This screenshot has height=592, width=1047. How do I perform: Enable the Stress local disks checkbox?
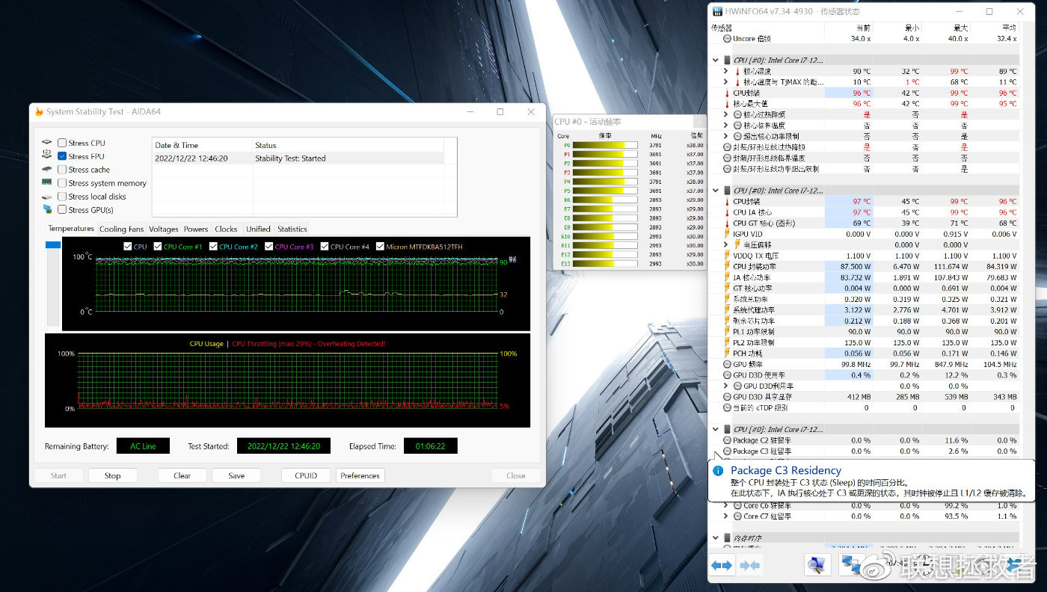(62, 197)
